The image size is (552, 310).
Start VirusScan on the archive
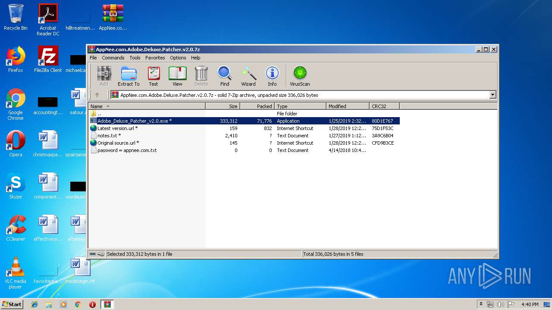coord(300,76)
